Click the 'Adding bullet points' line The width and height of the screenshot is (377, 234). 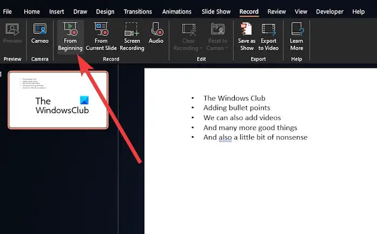click(x=237, y=108)
